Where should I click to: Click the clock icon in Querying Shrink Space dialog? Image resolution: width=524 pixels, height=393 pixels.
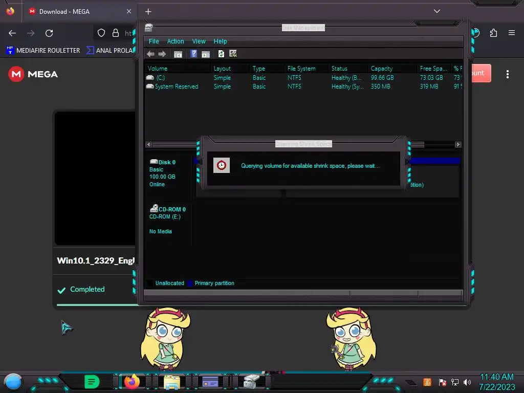click(x=222, y=165)
